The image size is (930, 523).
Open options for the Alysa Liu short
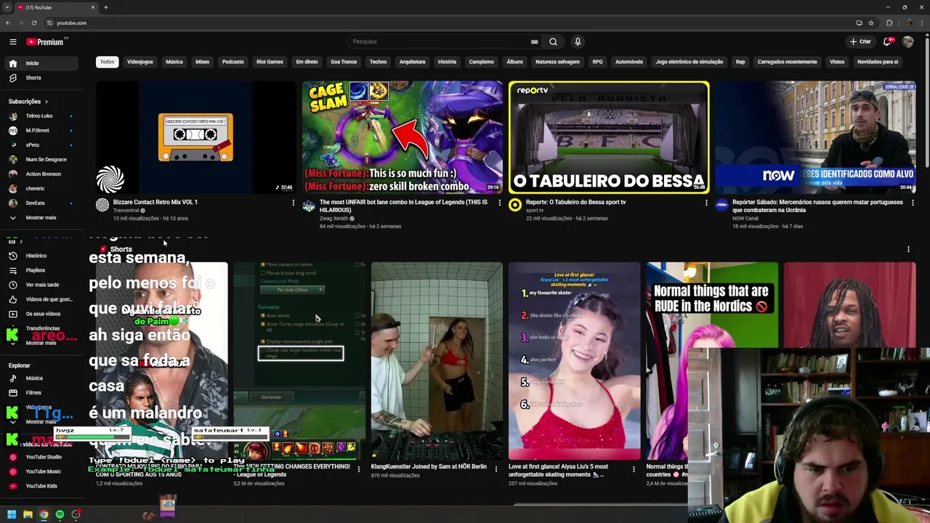pos(634,469)
